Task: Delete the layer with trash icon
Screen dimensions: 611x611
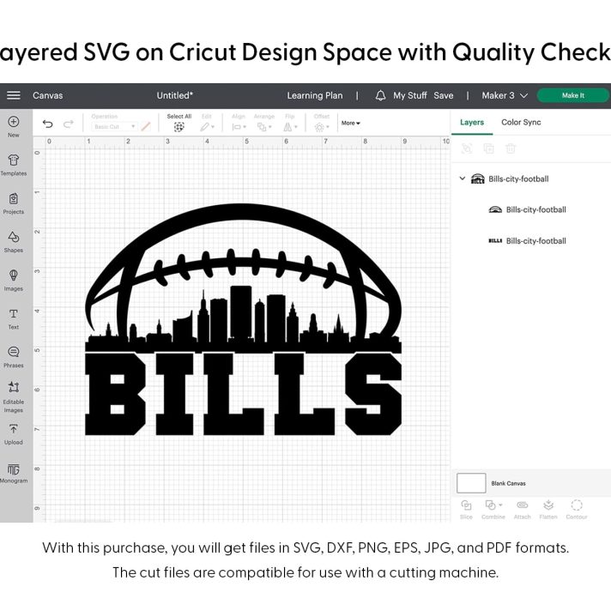Action: [511, 148]
